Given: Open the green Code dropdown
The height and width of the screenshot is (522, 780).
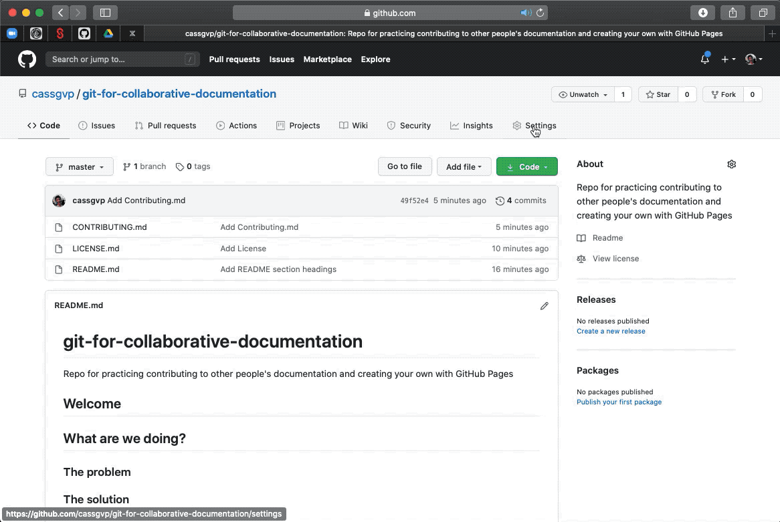Looking at the screenshot, I should (x=526, y=167).
